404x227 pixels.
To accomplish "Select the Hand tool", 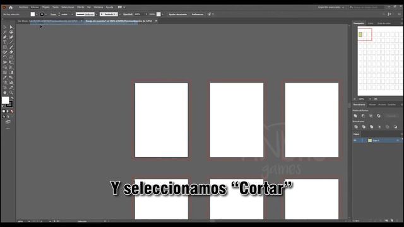I will click(x=5, y=93).
